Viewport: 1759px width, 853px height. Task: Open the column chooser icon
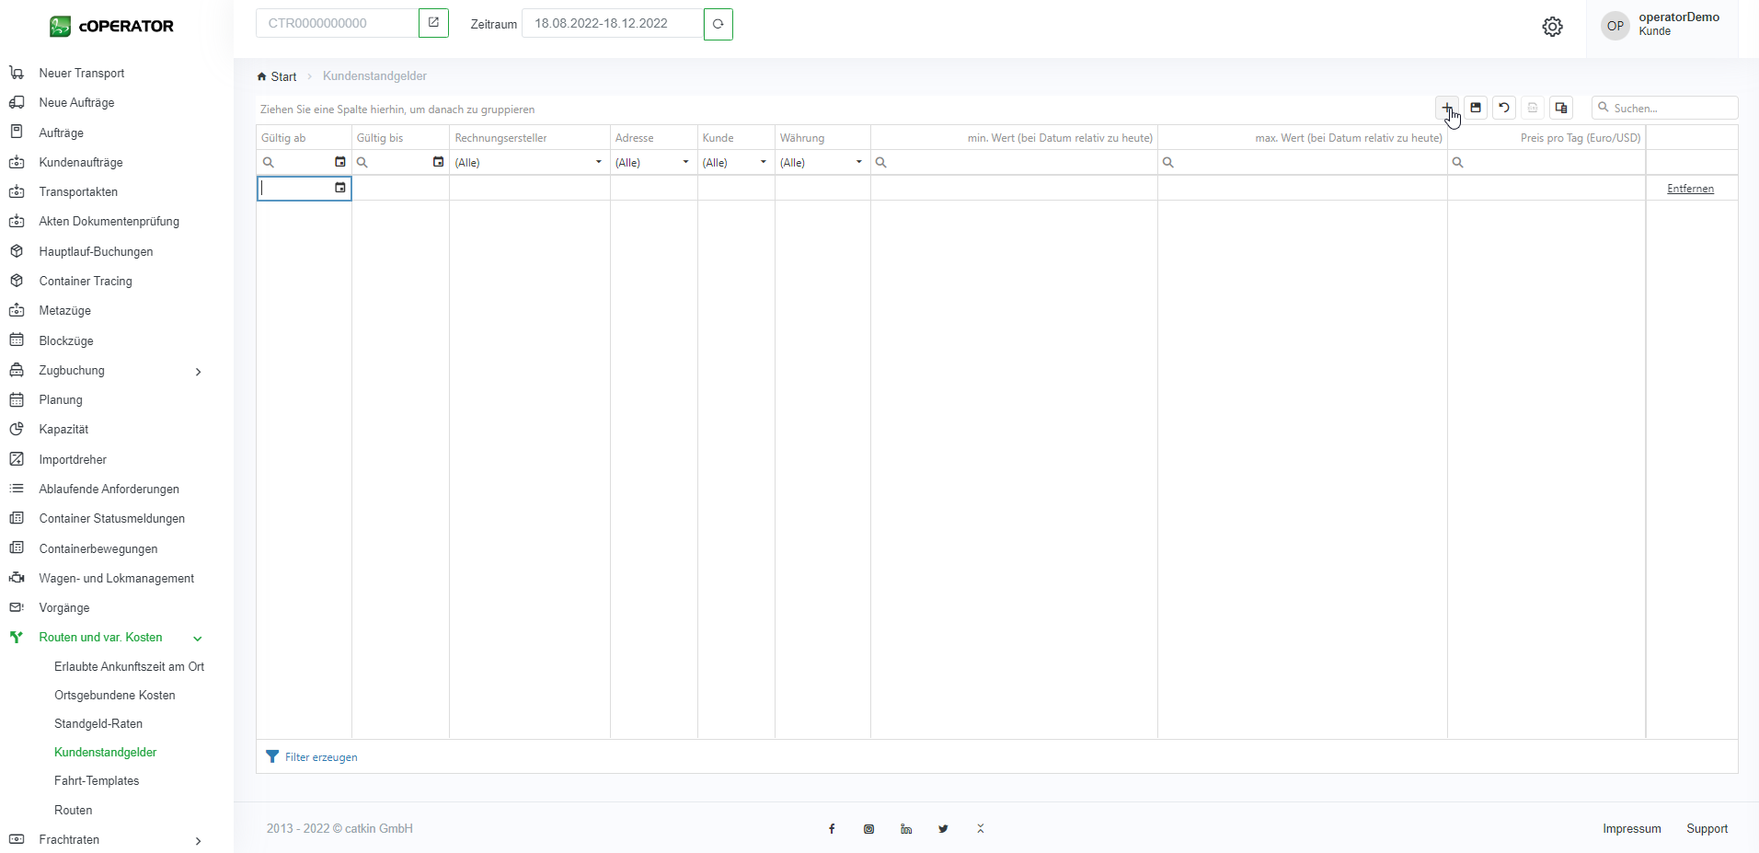click(1561, 108)
